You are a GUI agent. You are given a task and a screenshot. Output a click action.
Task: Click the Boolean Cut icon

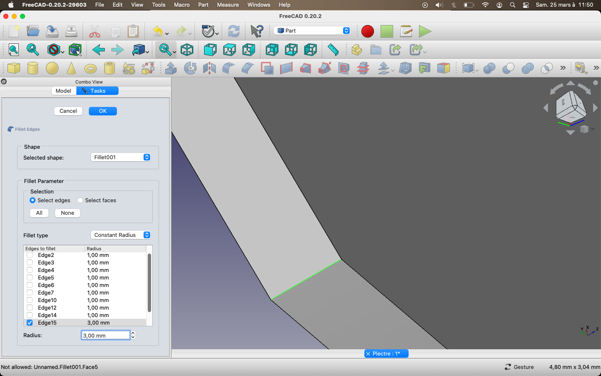[508, 68]
